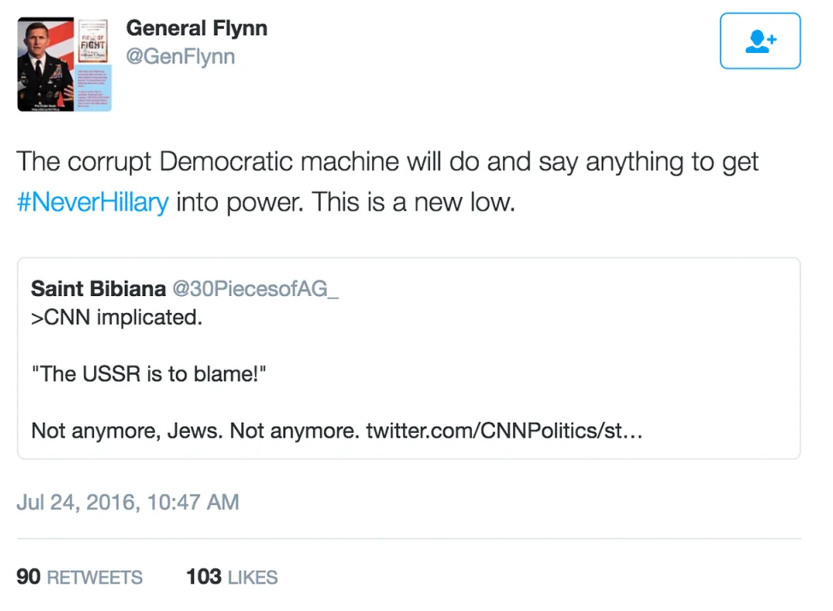This screenshot has height=611, width=833.
Task: Click the 'corrupt Democratic machine' tweet line
Action: point(387,162)
